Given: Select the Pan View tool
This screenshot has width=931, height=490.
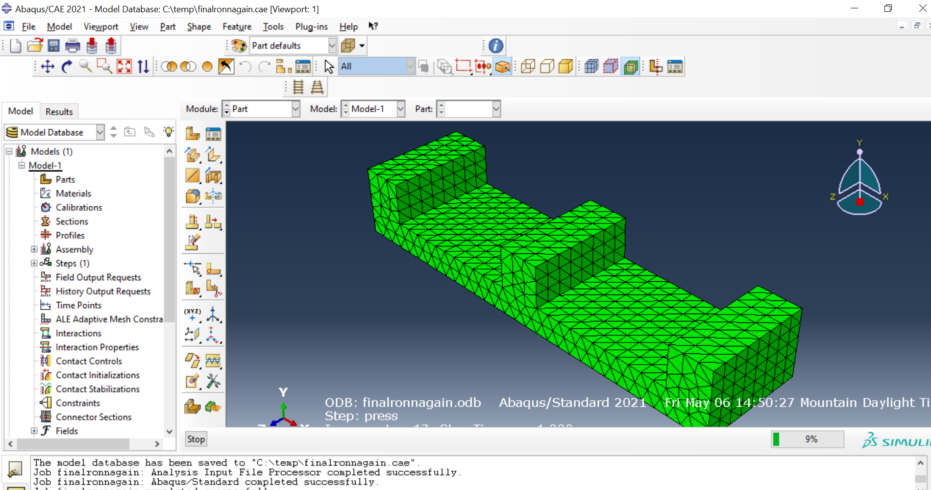Looking at the screenshot, I should point(48,67).
